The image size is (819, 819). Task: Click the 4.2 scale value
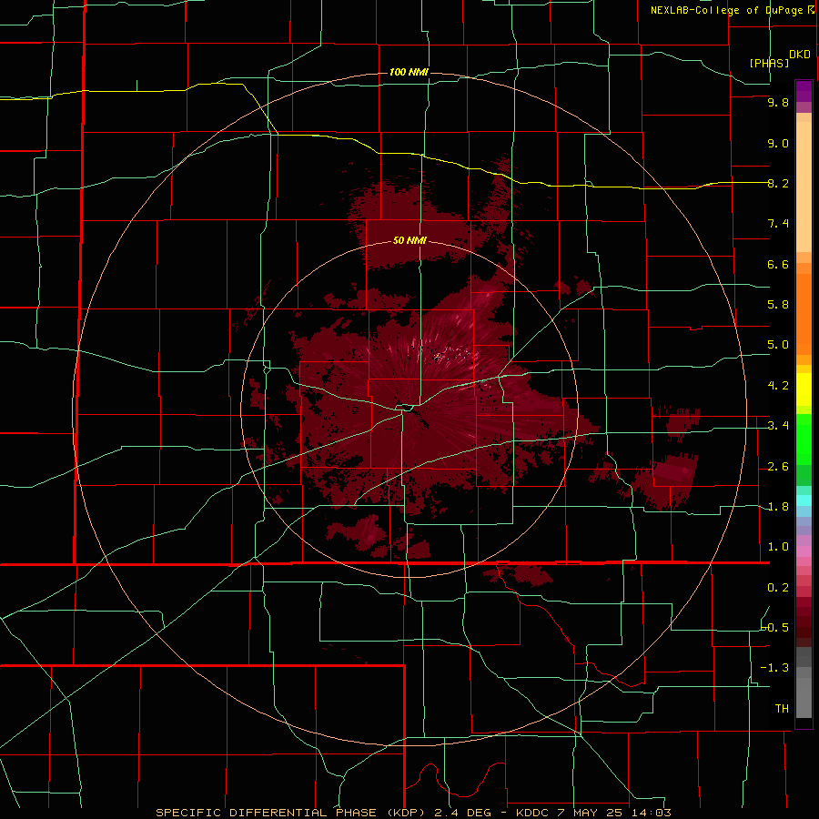coord(778,386)
